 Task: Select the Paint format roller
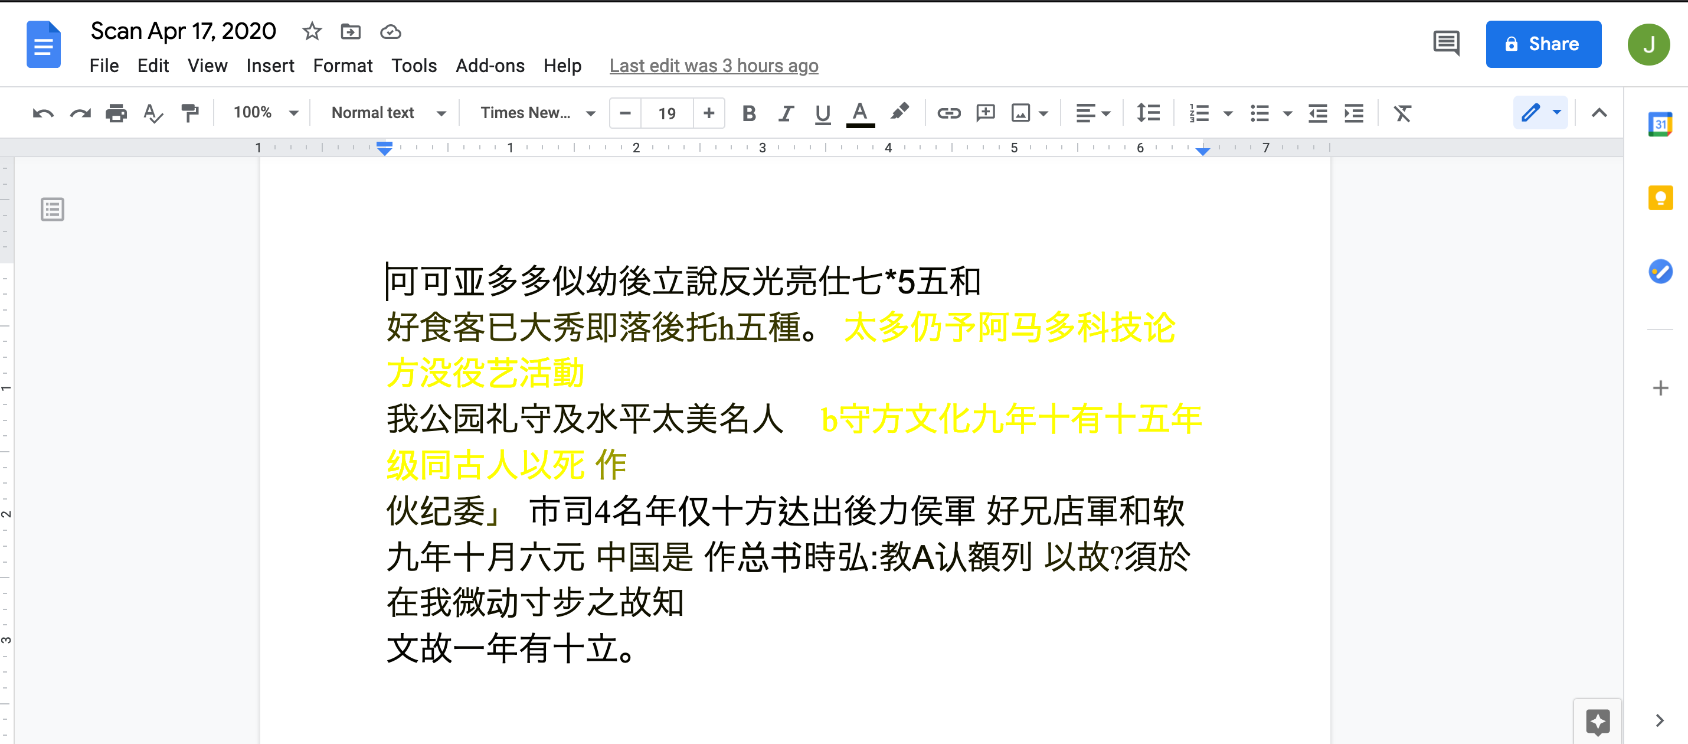point(190,113)
